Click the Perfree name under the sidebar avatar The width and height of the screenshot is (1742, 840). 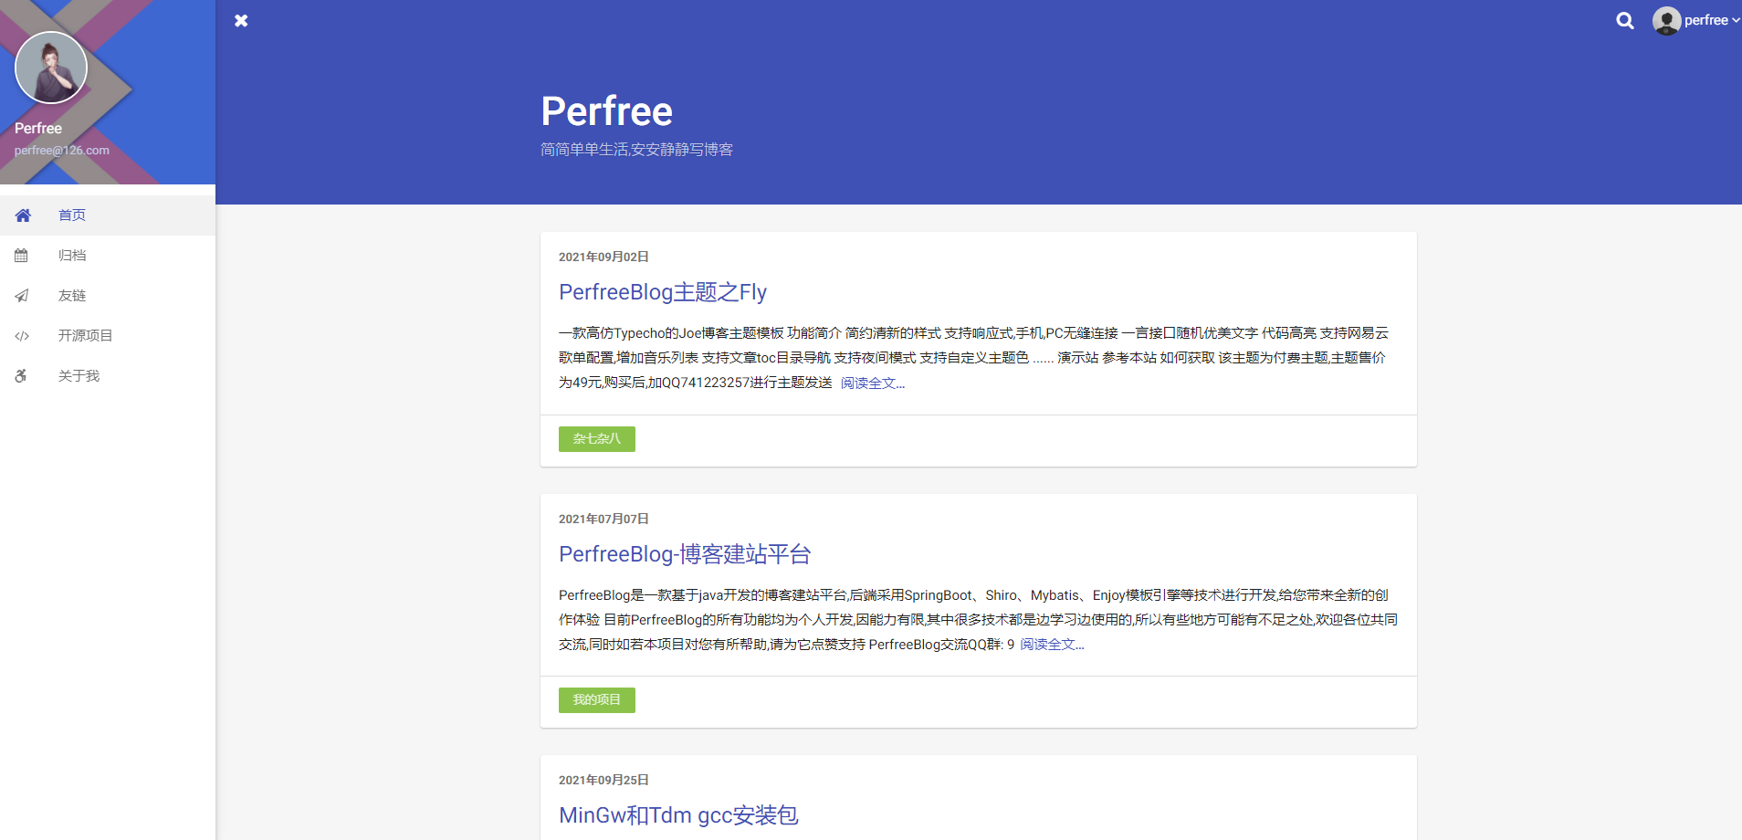point(38,129)
